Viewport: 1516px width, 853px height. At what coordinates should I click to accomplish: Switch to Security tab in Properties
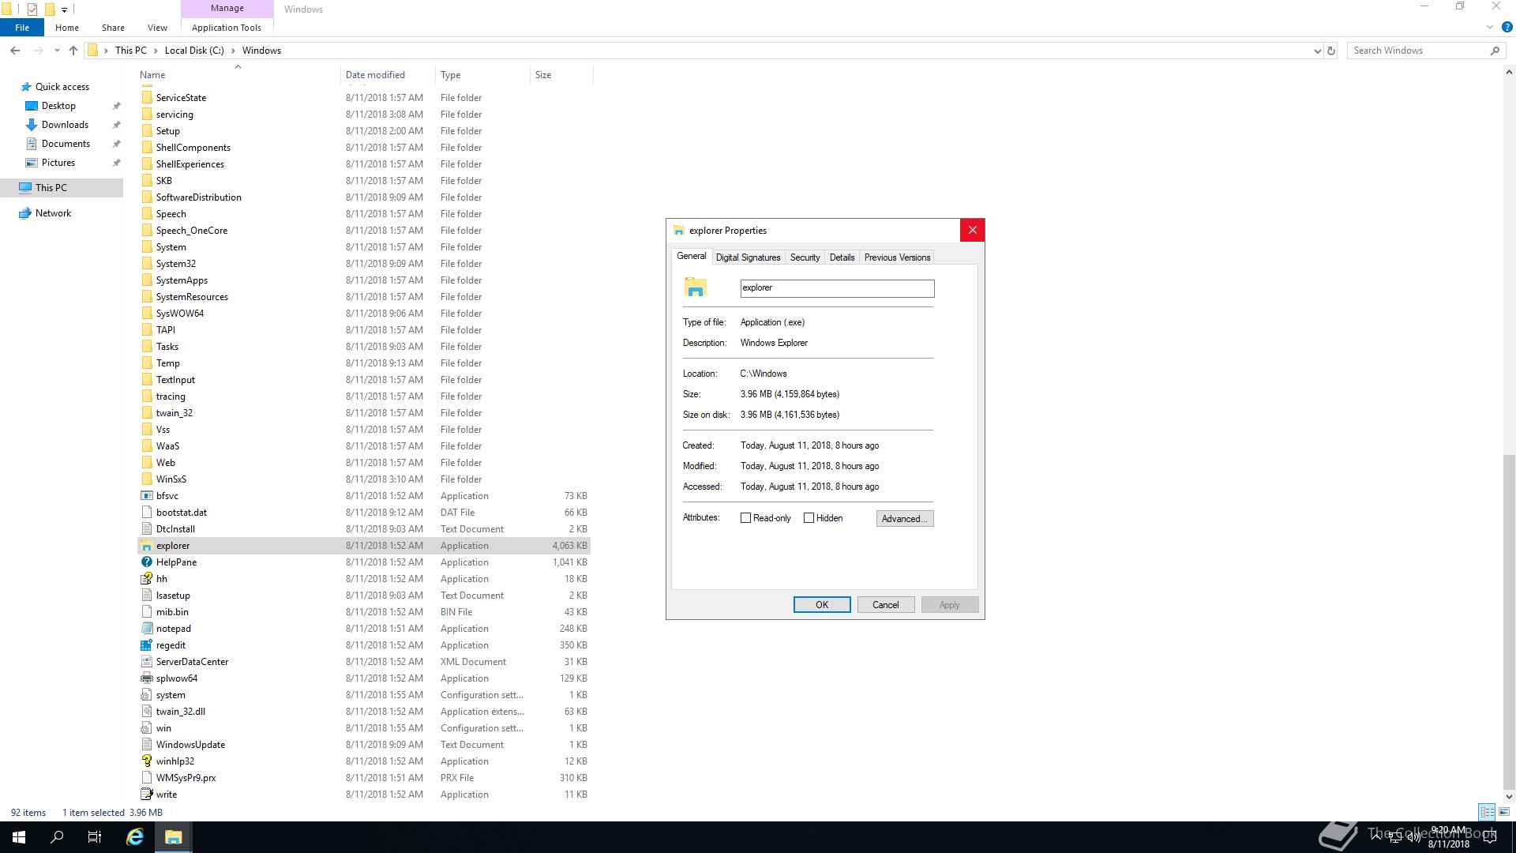(805, 257)
